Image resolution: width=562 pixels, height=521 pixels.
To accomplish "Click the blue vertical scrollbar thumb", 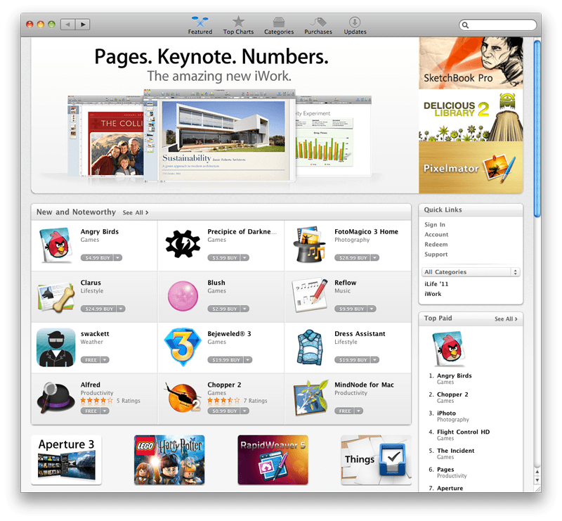I will tap(537, 129).
